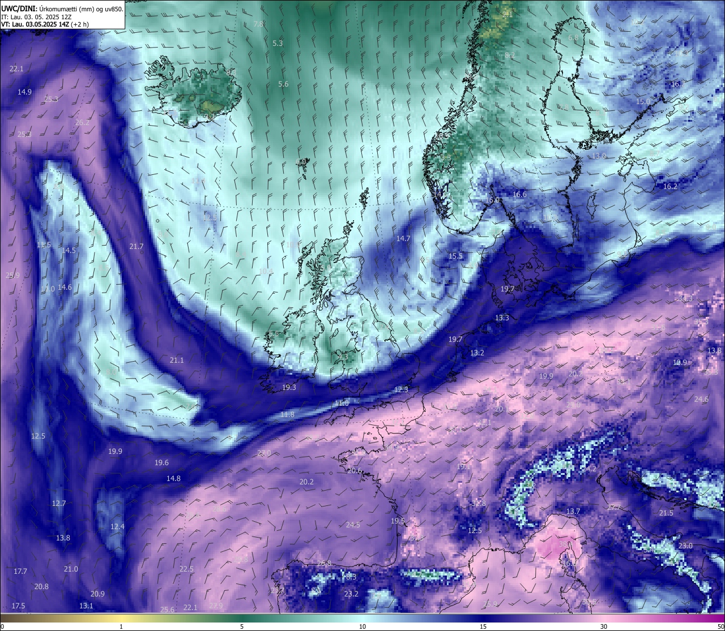Click the 5 tick on the color scale

point(242,626)
